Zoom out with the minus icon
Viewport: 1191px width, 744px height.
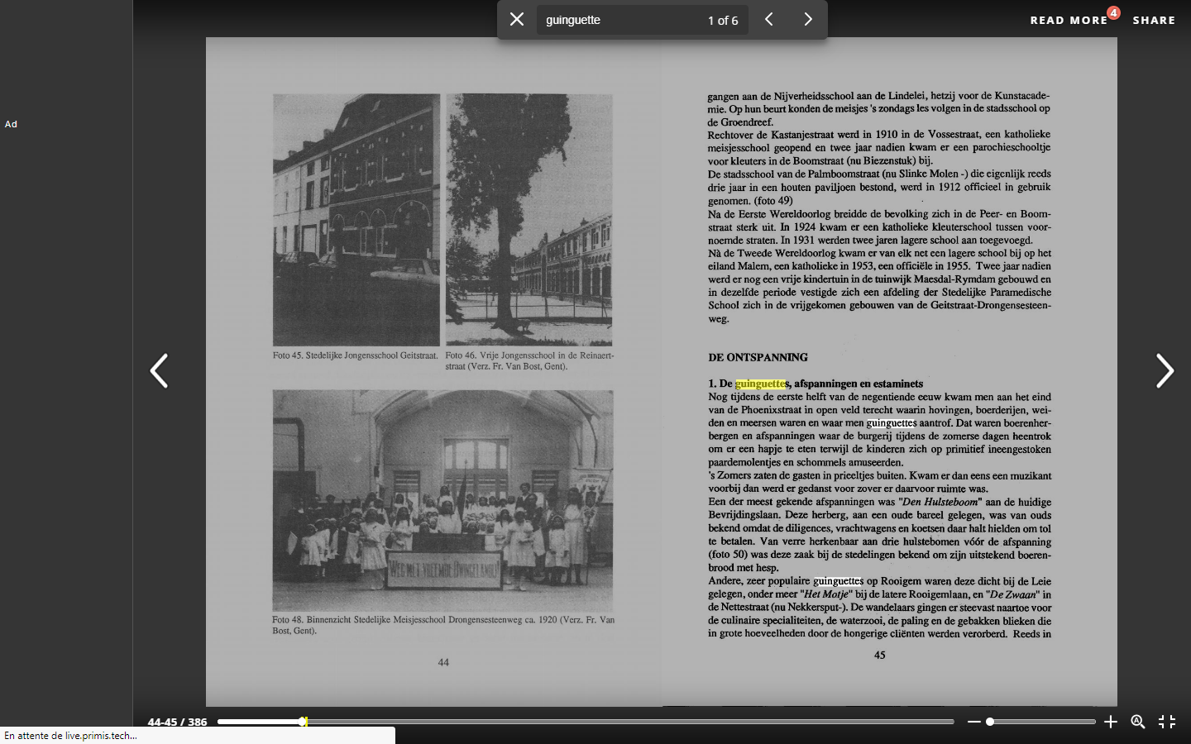pyautogui.click(x=973, y=722)
